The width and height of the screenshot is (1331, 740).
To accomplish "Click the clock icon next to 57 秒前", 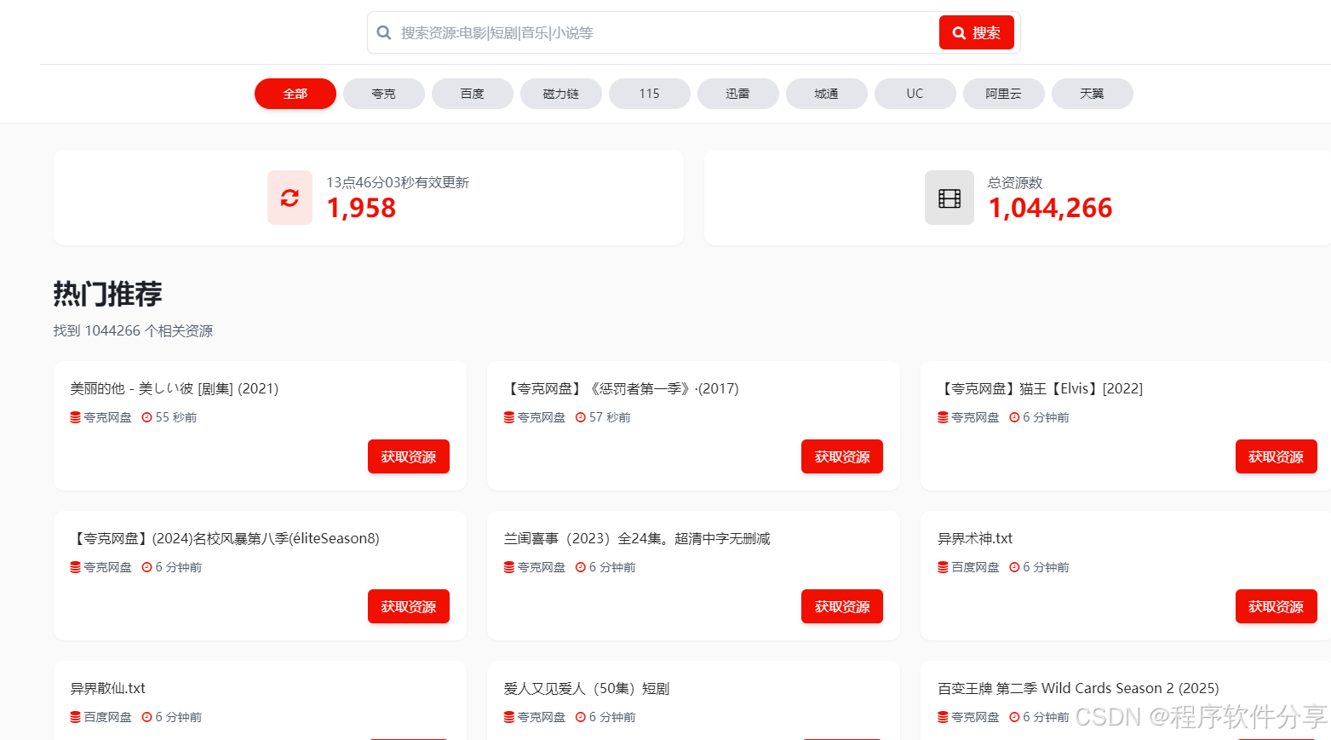I will pos(581,417).
